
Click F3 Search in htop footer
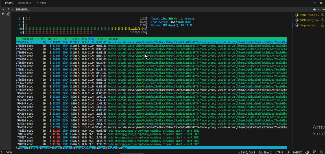click(x=44, y=147)
